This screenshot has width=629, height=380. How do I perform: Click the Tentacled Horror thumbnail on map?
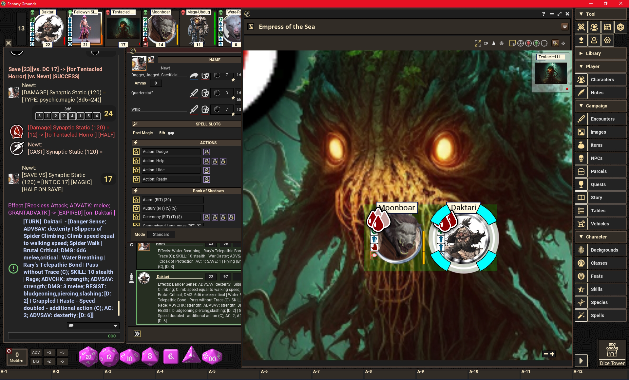click(550, 73)
